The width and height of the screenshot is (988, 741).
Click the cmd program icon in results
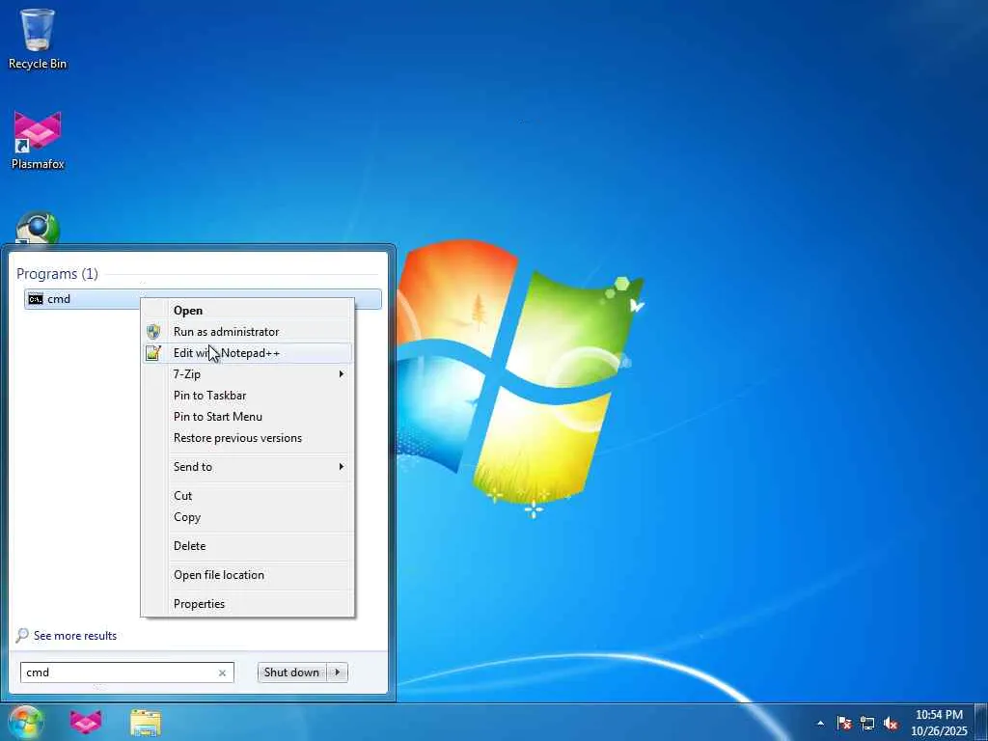[36, 299]
